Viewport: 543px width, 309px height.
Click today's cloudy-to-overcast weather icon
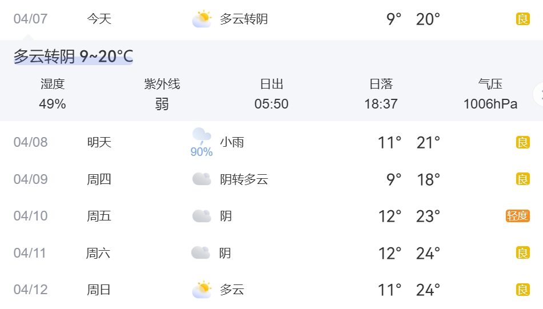pos(202,19)
